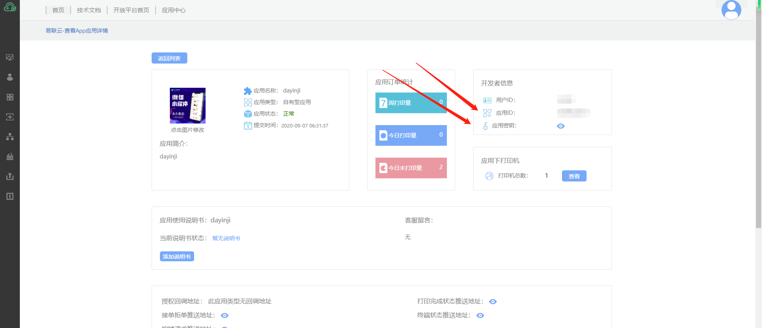The height and width of the screenshot is (328, 762).
Task: Open the four-squares apps sidebar icon
Action: (10, 97)
